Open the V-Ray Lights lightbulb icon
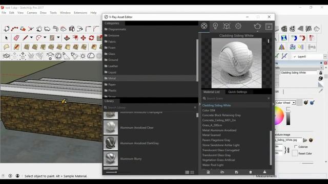 [215, 26]
